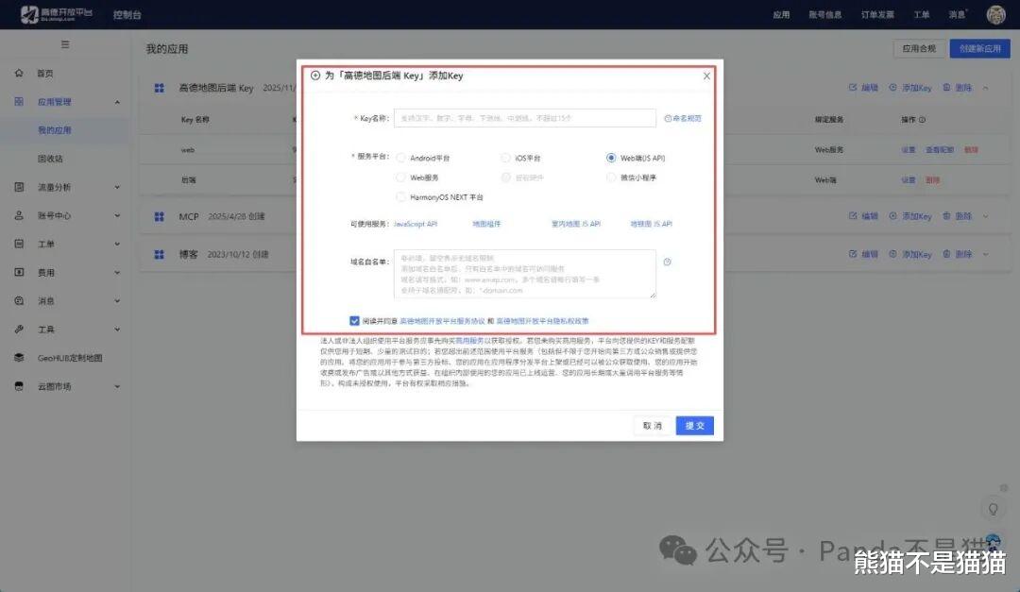Click 编辑 for the MCP app
Screen dimensions: 1020x592
pos(864,216)
